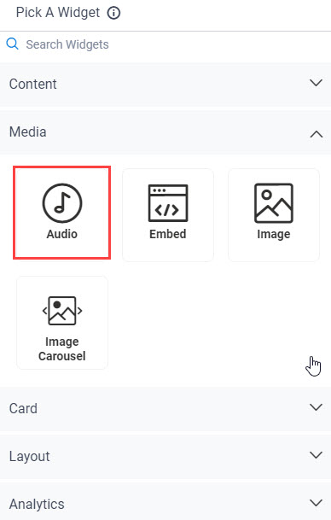Select the Audio widget music note icon
The height and width of the screenshot is (520, 331).
pyautogui.click(x=62, y=203)
